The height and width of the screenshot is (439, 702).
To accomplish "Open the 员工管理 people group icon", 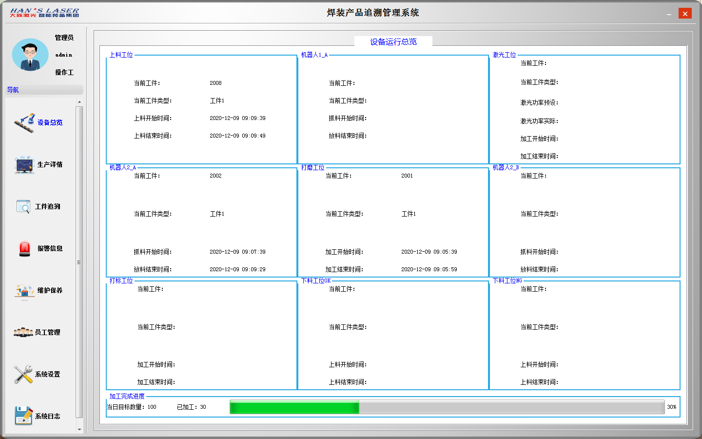I will pyautogui.click(x=23, y=333).
